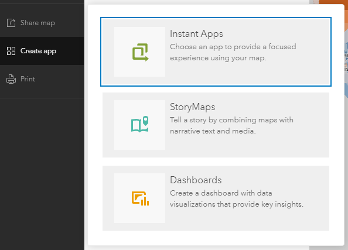The width and height of the screenshot is (348, 250).
Task: Click the Share map icon
Action: point(11,23)
